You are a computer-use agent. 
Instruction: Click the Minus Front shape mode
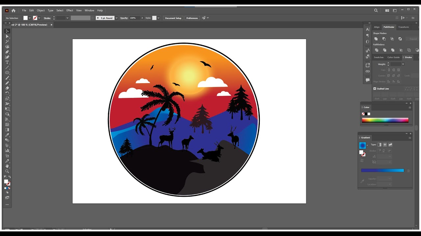point(384,39)
